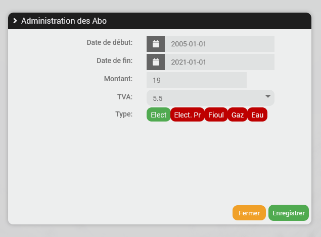Toggle the Fioul type button

click(216, 115)
